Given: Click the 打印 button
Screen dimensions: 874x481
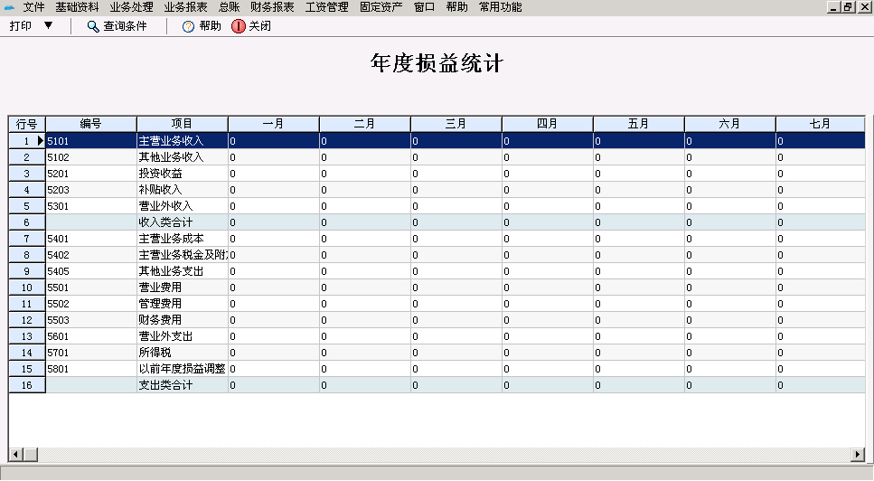Looking at the screenshot, I should click(x=21, y=26).
